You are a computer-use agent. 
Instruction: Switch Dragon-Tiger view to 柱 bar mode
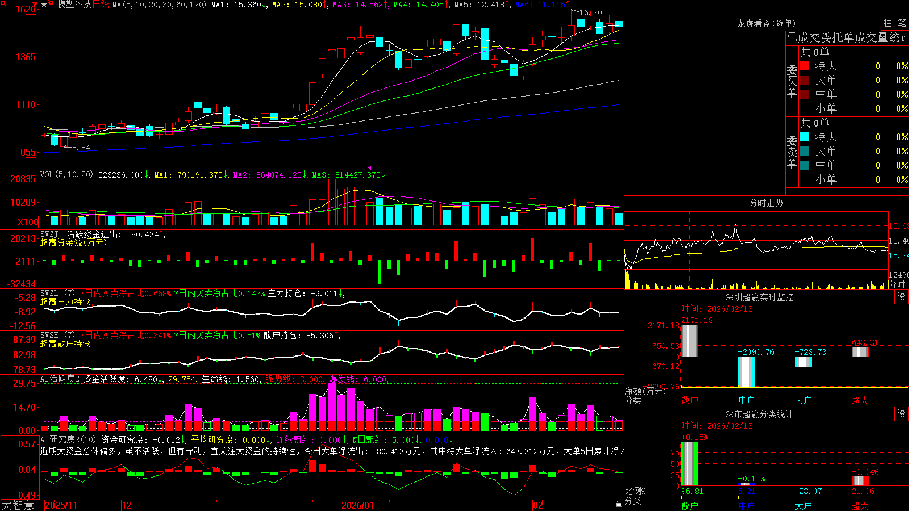click(x=887, y=23)
